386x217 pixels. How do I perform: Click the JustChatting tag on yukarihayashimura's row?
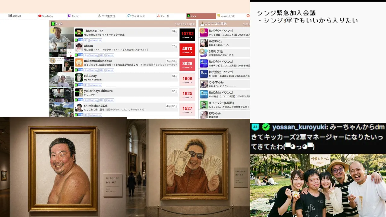pos(91,100)
